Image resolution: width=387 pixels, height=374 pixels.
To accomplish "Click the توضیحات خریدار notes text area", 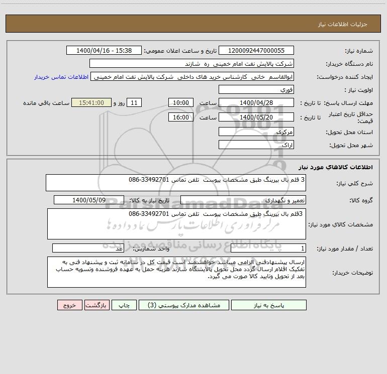I will [x=176, y=272].
